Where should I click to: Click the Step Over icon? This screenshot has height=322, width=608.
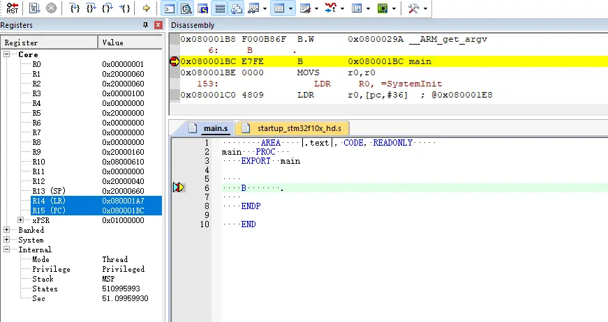(x=90, y=8)
